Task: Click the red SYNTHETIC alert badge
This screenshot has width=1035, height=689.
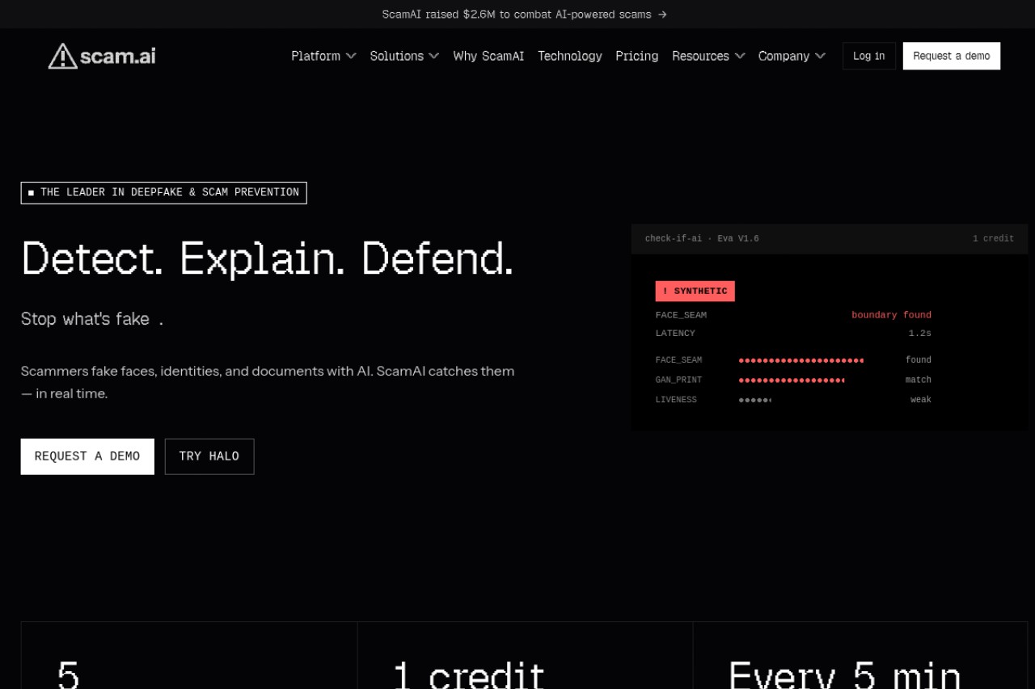Action: (x=695, y=291)
